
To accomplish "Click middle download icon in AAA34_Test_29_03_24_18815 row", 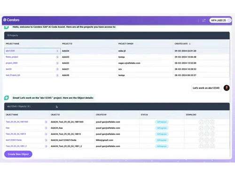I will point(207,134).
